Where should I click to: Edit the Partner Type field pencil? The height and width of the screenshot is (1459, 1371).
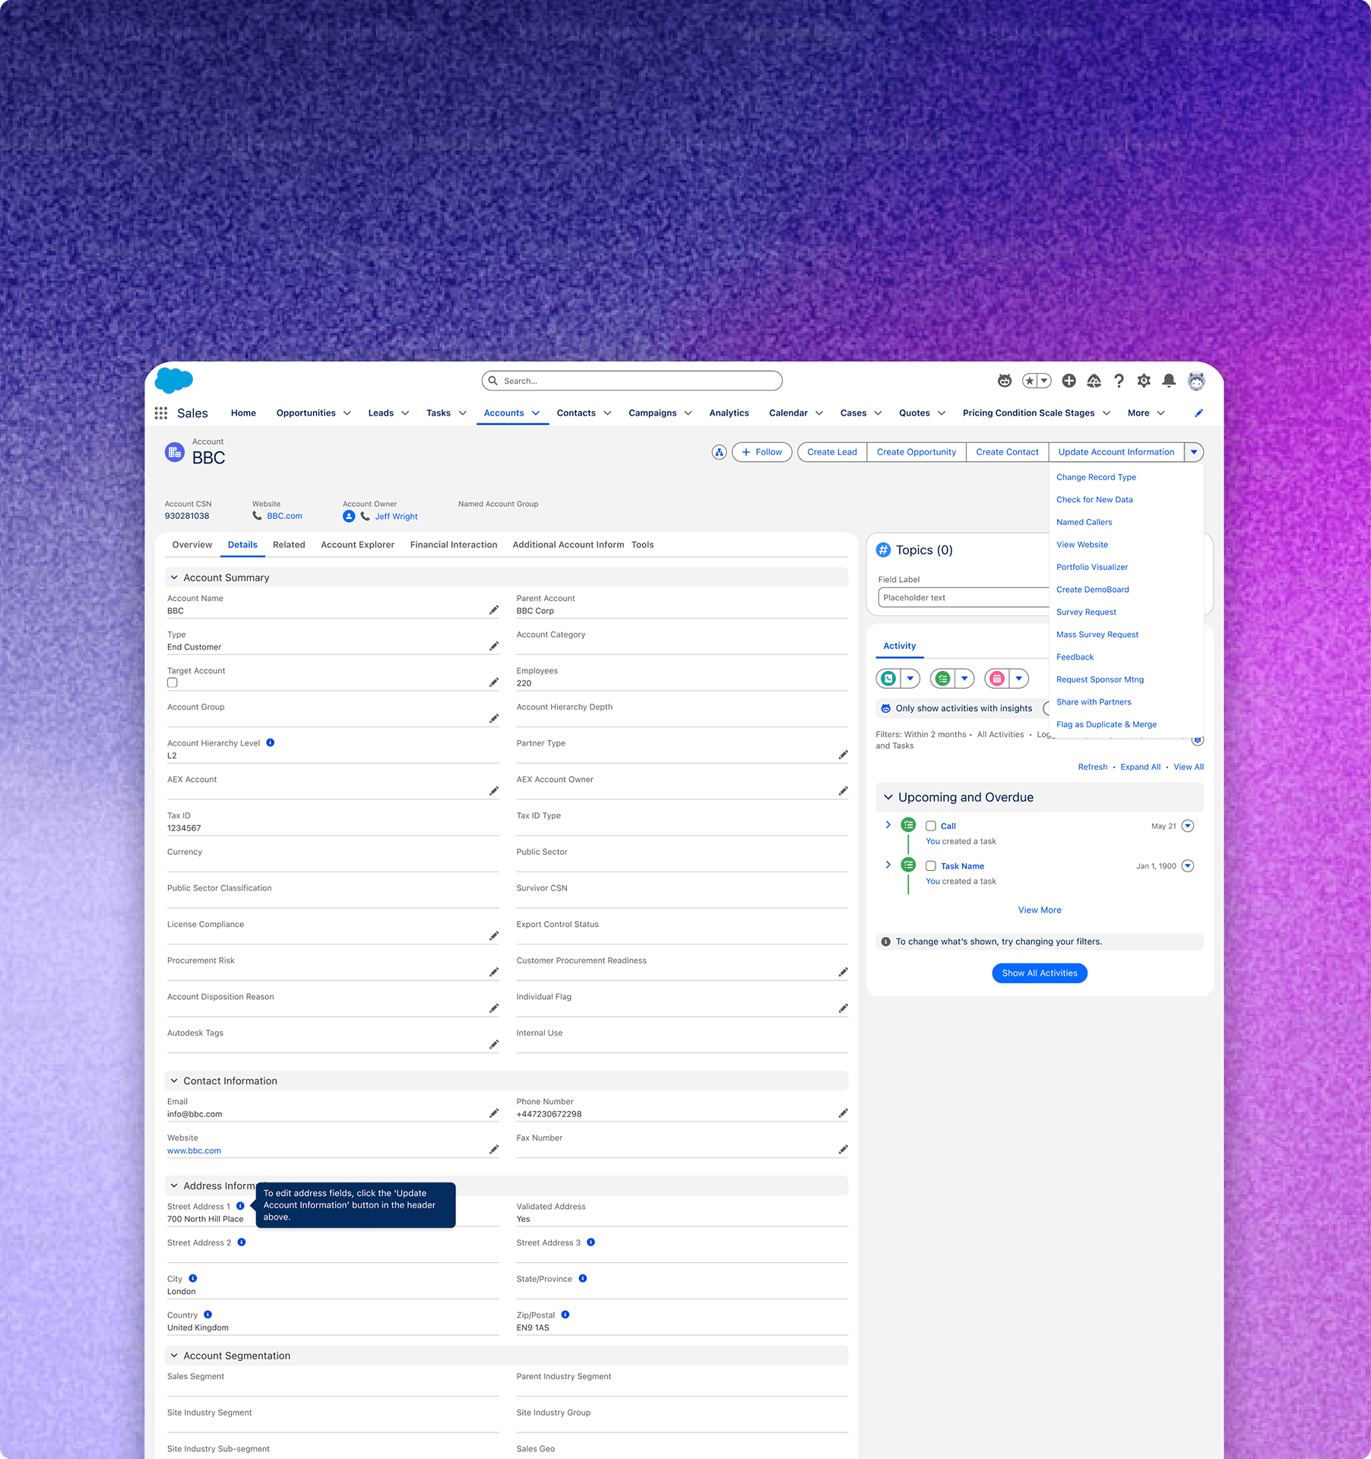point(843,755)
